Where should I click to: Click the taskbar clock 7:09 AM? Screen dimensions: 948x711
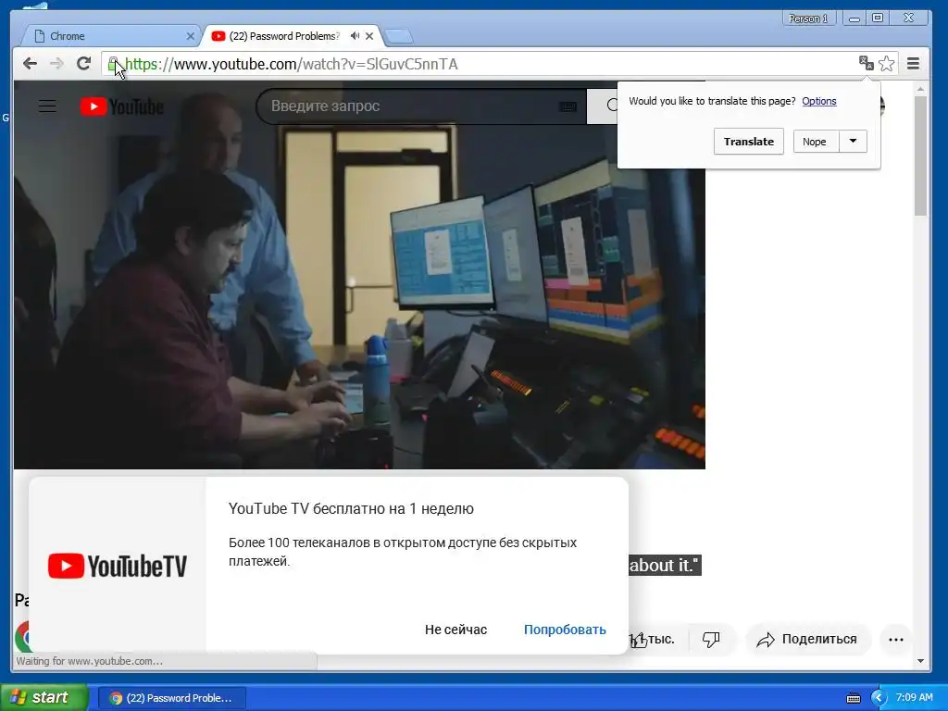(914, 698)
